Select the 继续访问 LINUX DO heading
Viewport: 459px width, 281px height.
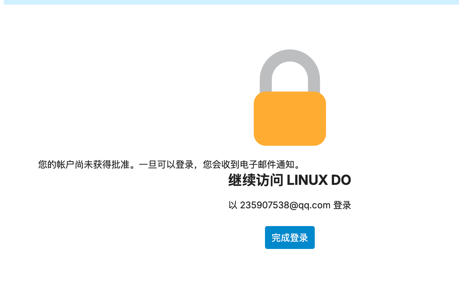(290, 180)
